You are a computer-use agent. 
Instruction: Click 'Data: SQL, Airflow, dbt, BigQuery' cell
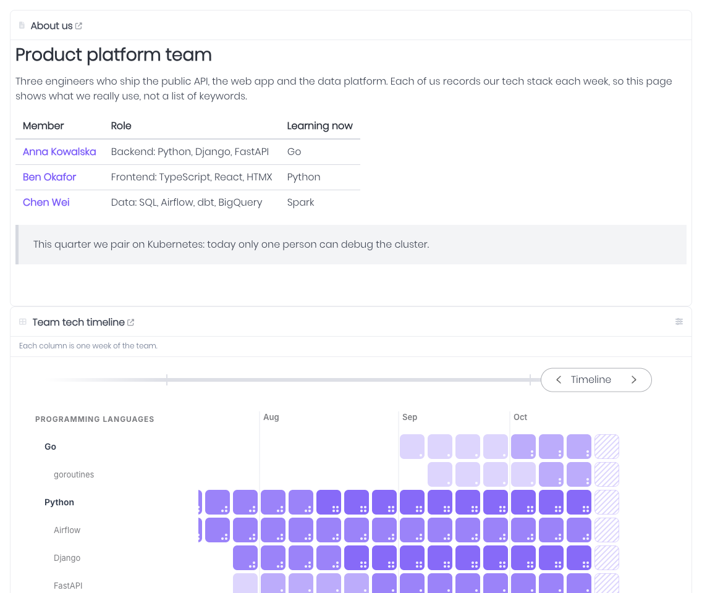186,202
